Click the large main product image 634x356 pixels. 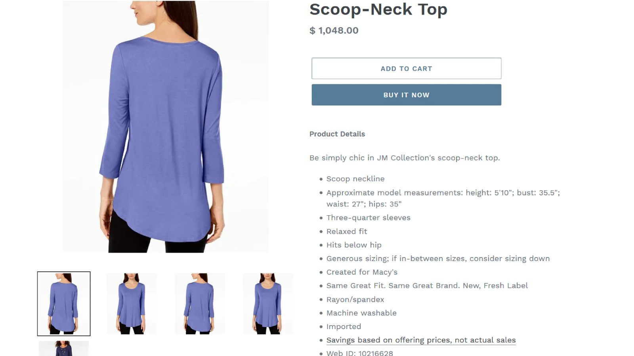pyautogui.click(x=166, y=127)
